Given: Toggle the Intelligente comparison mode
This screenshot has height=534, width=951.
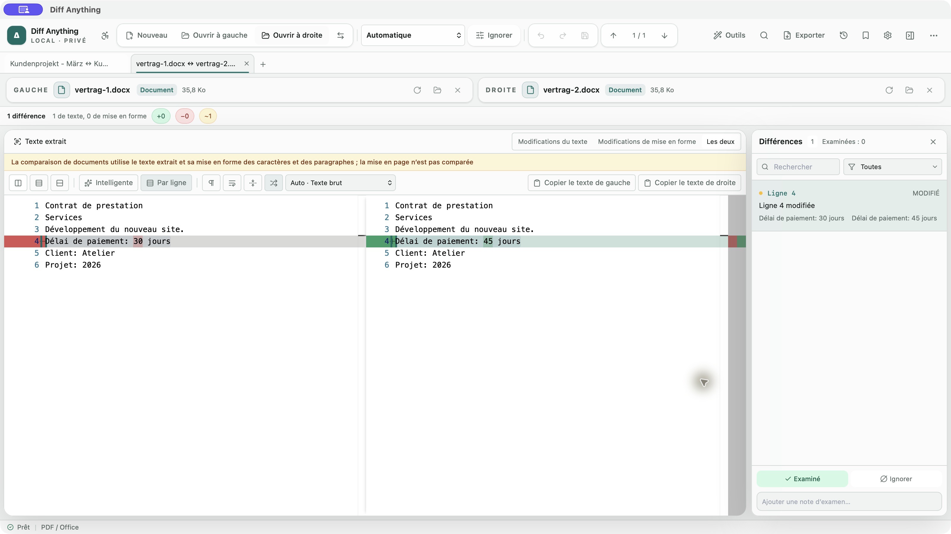Looking at the screenshot, I should click(x=108, y=183).
